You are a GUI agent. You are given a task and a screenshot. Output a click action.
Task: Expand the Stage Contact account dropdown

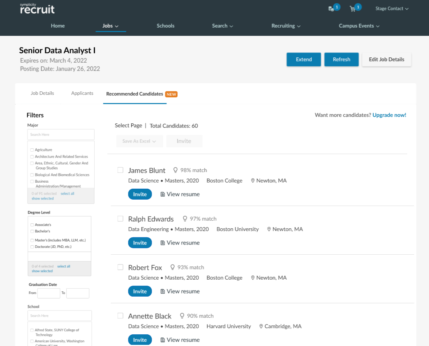392,9
